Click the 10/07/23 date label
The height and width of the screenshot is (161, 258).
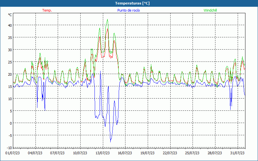[80, 153]
